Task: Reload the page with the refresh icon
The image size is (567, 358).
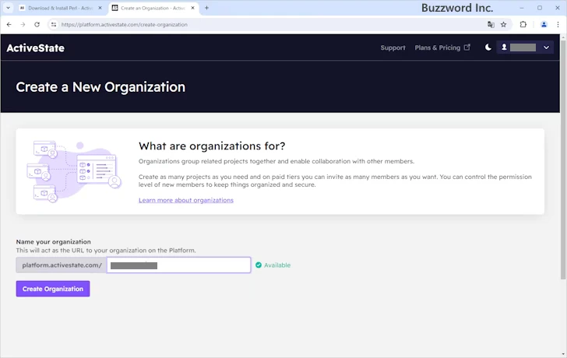Action: tap(37, 25)
